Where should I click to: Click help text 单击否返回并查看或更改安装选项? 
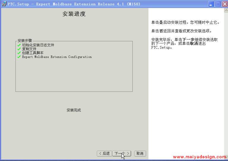[x=182, y=31]
